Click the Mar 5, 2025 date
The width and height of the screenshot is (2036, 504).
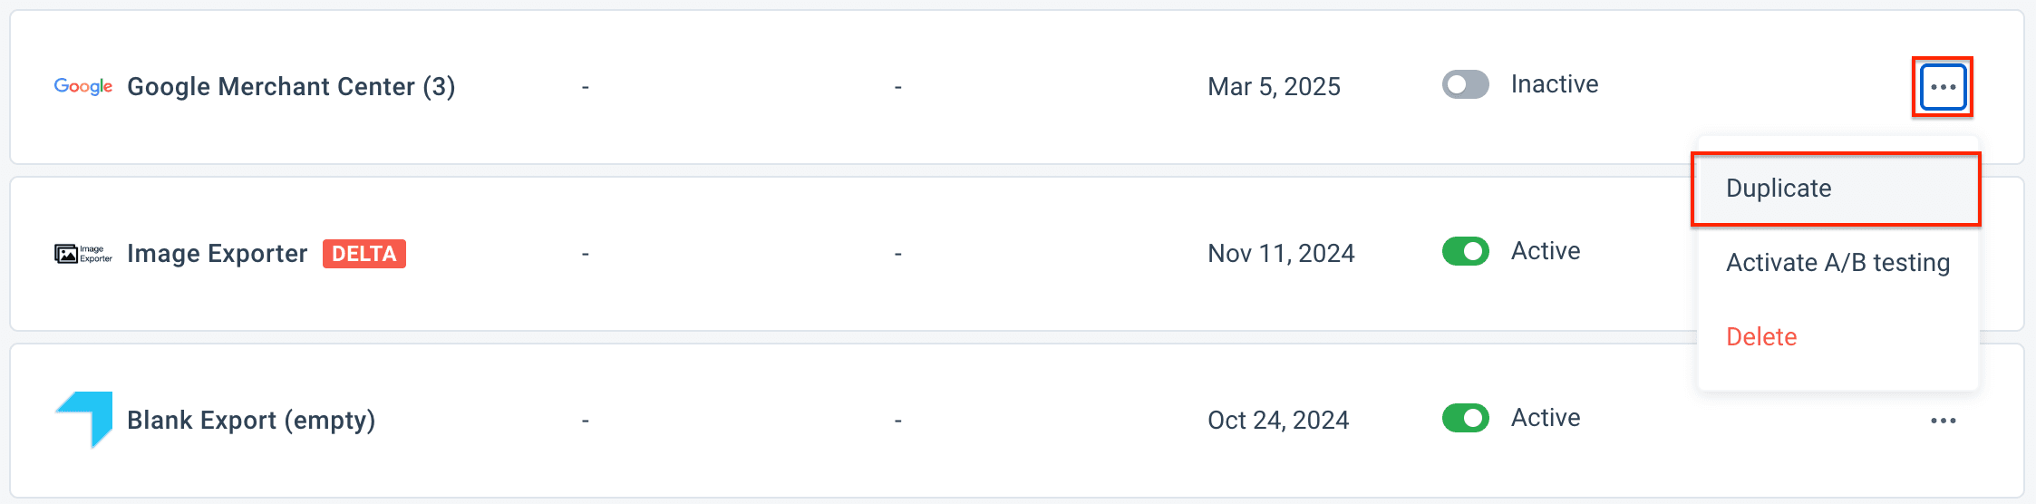coord(1274,87)
